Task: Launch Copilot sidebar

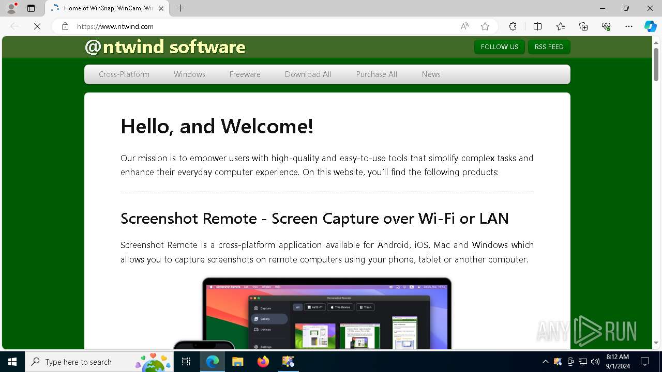Action: (x=650, y=26)
